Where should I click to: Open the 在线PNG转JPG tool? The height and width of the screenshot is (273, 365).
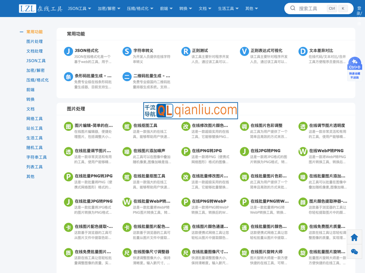tap(186, 152)
